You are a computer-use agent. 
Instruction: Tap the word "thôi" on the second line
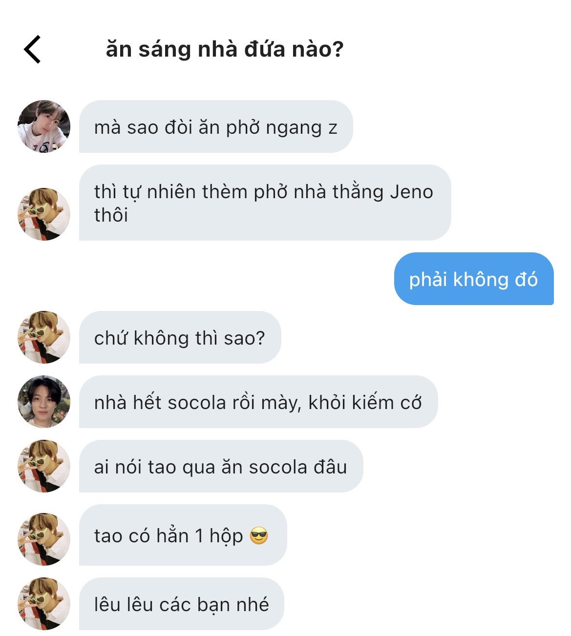click(x=111, y=215)
